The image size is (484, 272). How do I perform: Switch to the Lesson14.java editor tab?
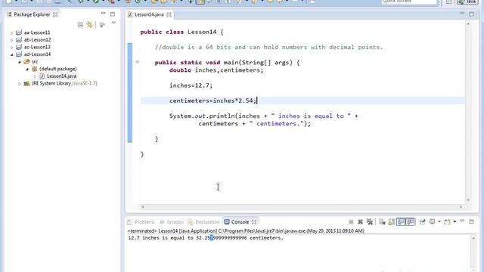click(149, 14)
